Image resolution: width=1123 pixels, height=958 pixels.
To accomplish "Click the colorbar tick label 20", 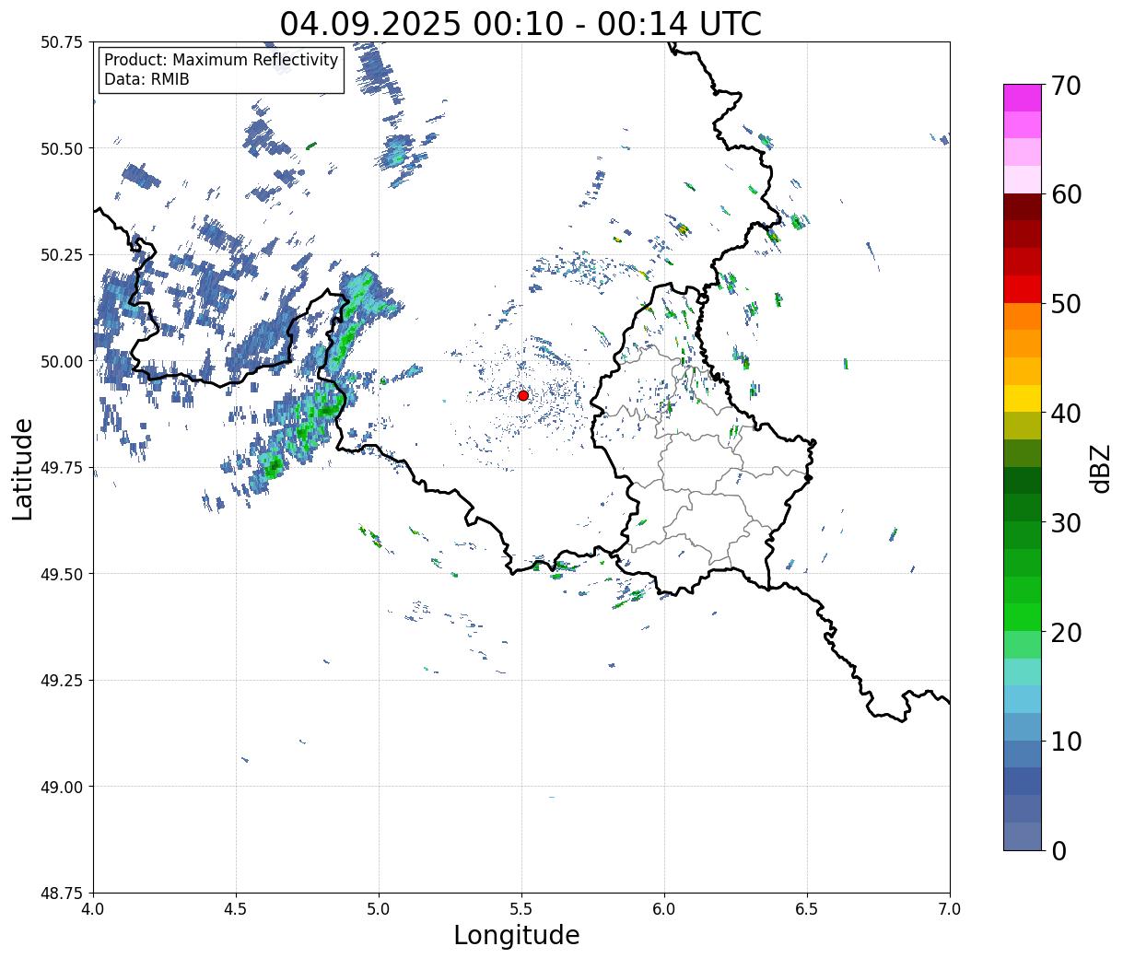I will 1066,632.
